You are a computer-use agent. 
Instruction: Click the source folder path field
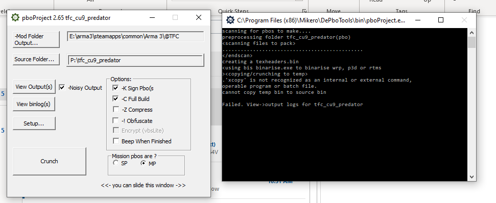[135, 60]
